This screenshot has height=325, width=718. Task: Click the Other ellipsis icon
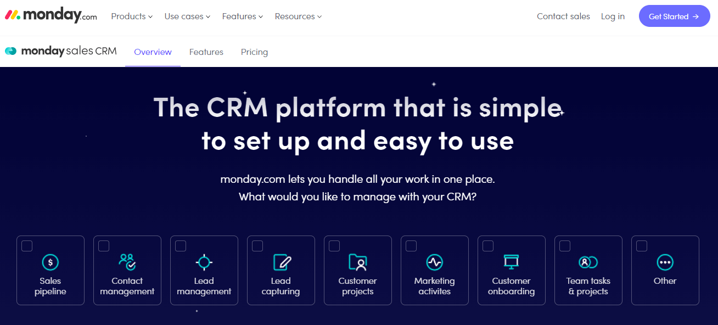[665, 262]
